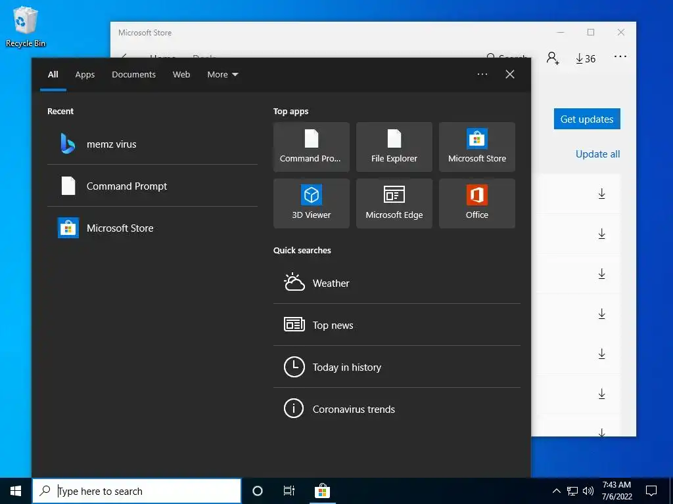The height and width of the screenshot is (504, 673).
Task: Show hidden system tray icons
Action: pyautogui.click(x=556, y=491)
